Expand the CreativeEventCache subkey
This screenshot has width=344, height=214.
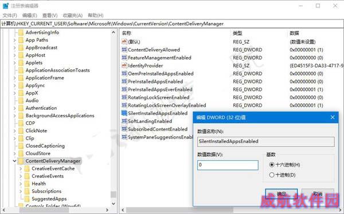click(x=21, y=169)
